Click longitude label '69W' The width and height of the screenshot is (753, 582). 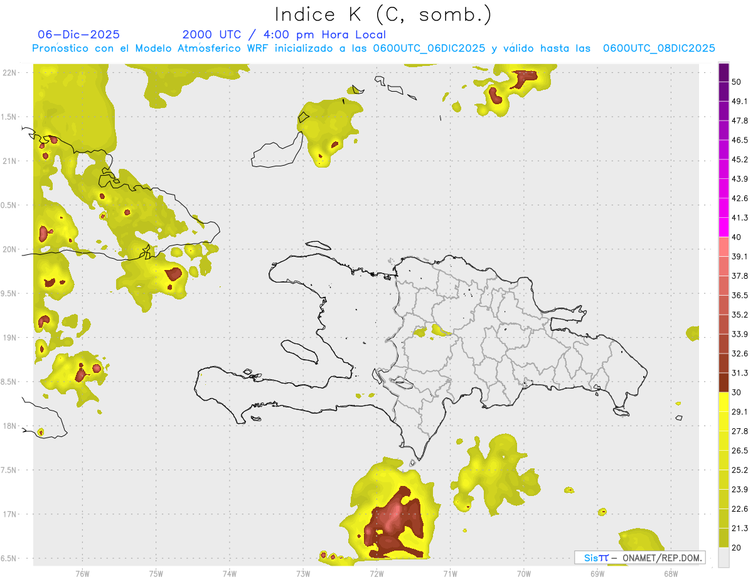pos(597,574)
